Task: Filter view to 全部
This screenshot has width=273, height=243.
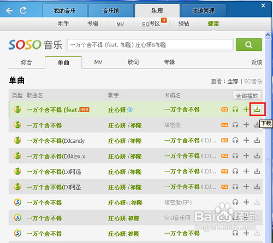Action: click(233, 81)
